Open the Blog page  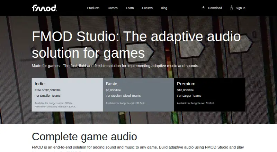pos(164,8)
